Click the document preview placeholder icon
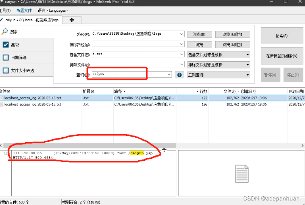305x205 pixels. pos(242,174)
